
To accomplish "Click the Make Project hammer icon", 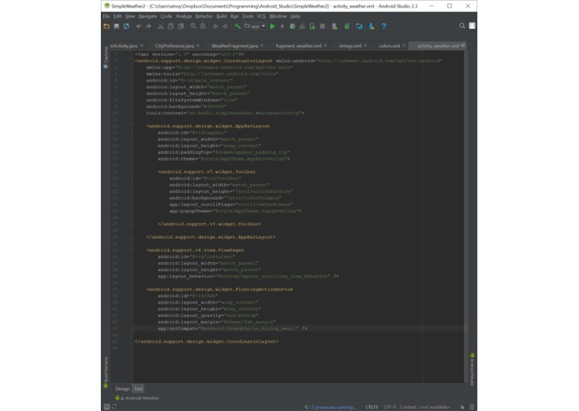I will [x=237, y=26].
